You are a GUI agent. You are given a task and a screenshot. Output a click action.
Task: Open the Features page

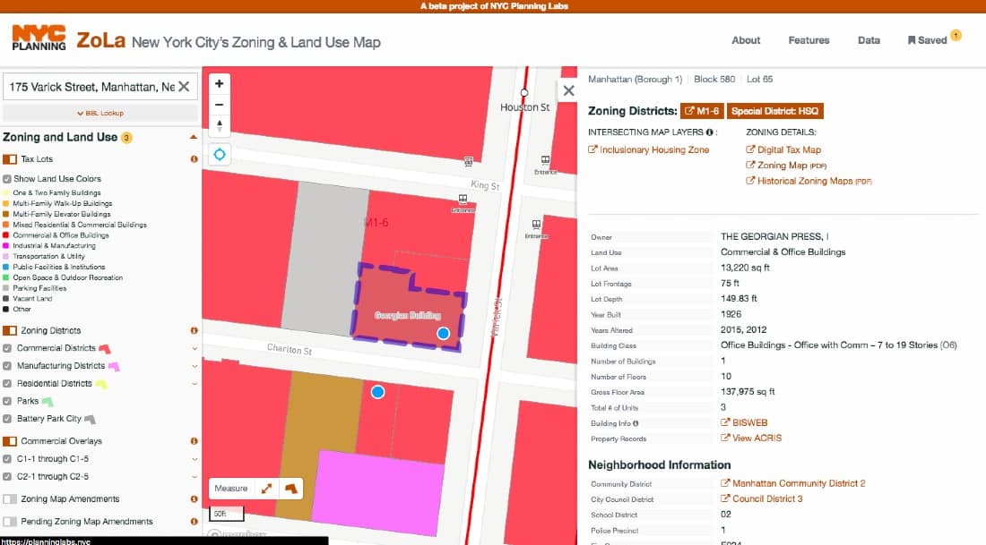click(x=809, y=40)
